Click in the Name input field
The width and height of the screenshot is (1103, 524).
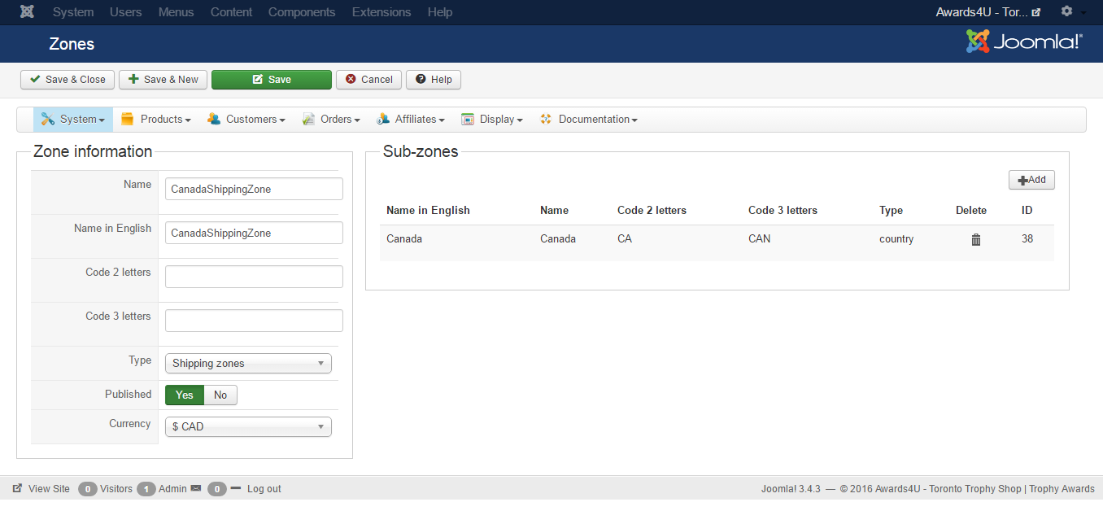point(254,189)
